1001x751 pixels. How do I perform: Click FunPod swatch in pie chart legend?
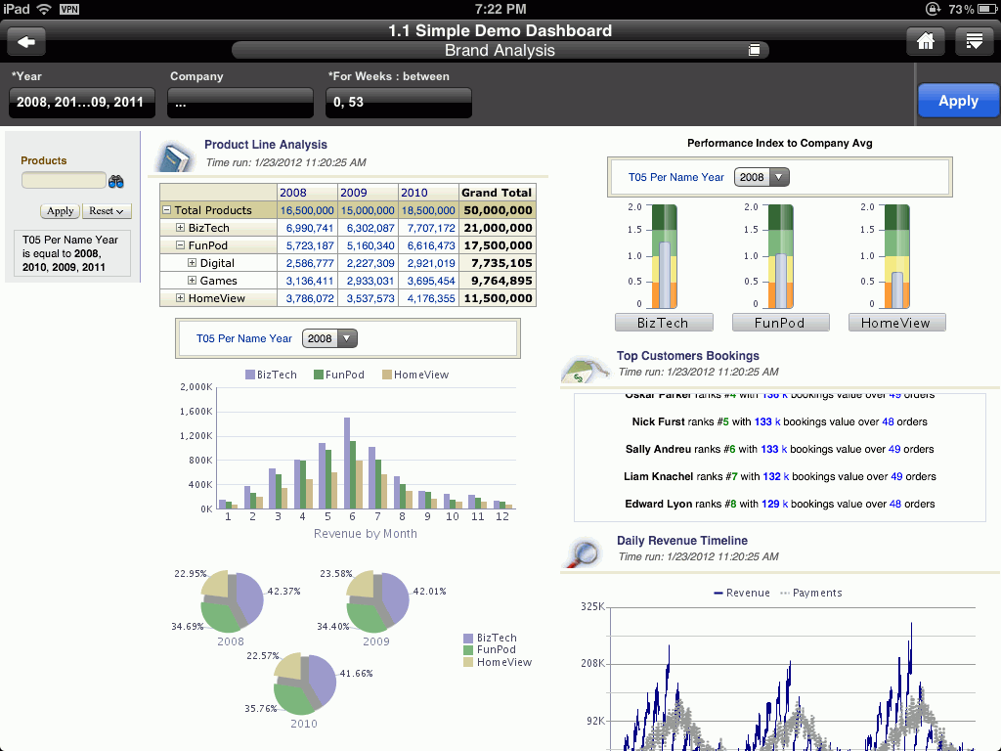tap(468, 650)
